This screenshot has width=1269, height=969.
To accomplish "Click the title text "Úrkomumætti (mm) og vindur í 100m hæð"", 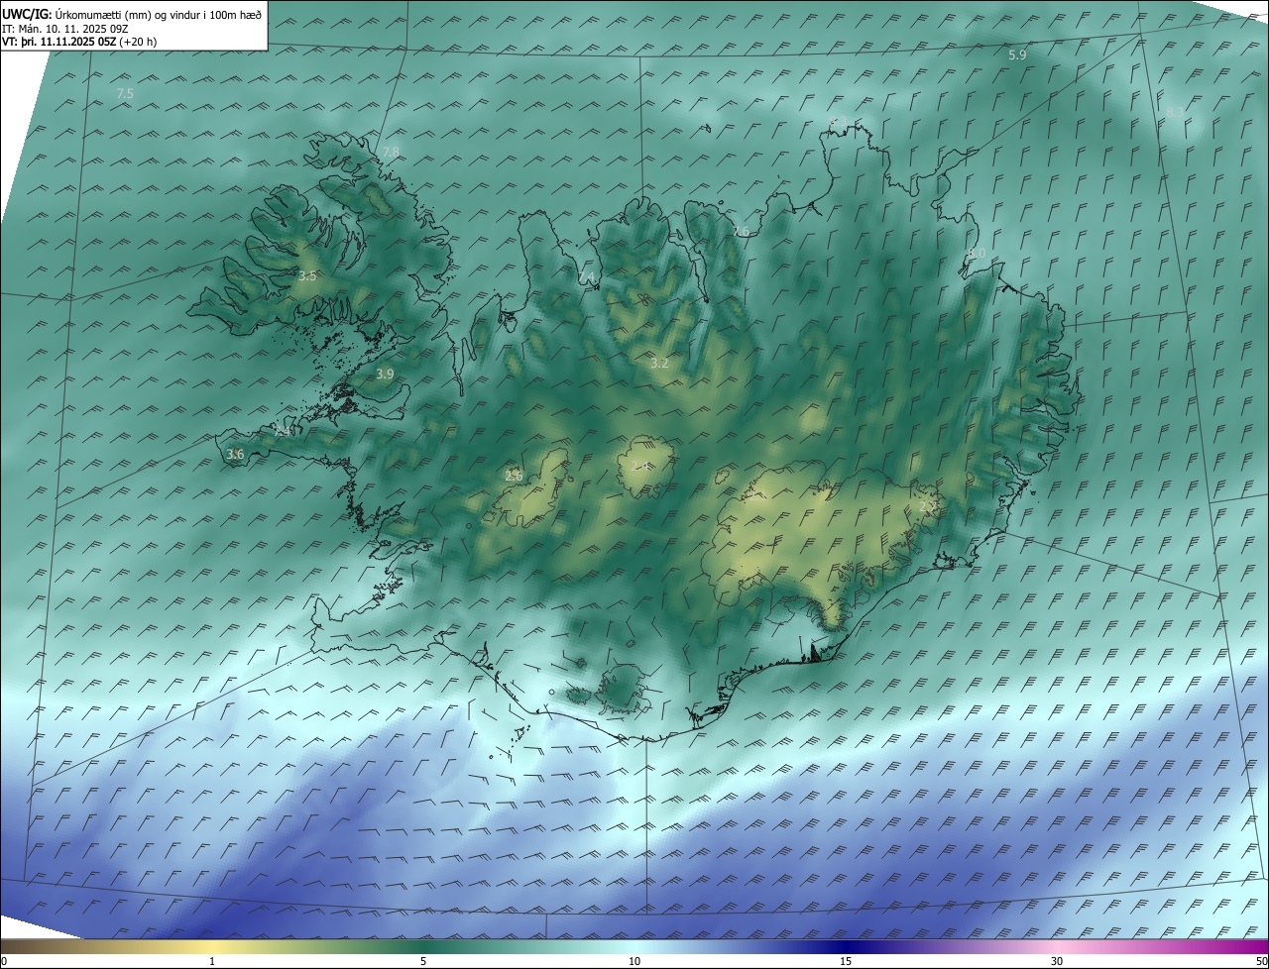I will (159, 15).
